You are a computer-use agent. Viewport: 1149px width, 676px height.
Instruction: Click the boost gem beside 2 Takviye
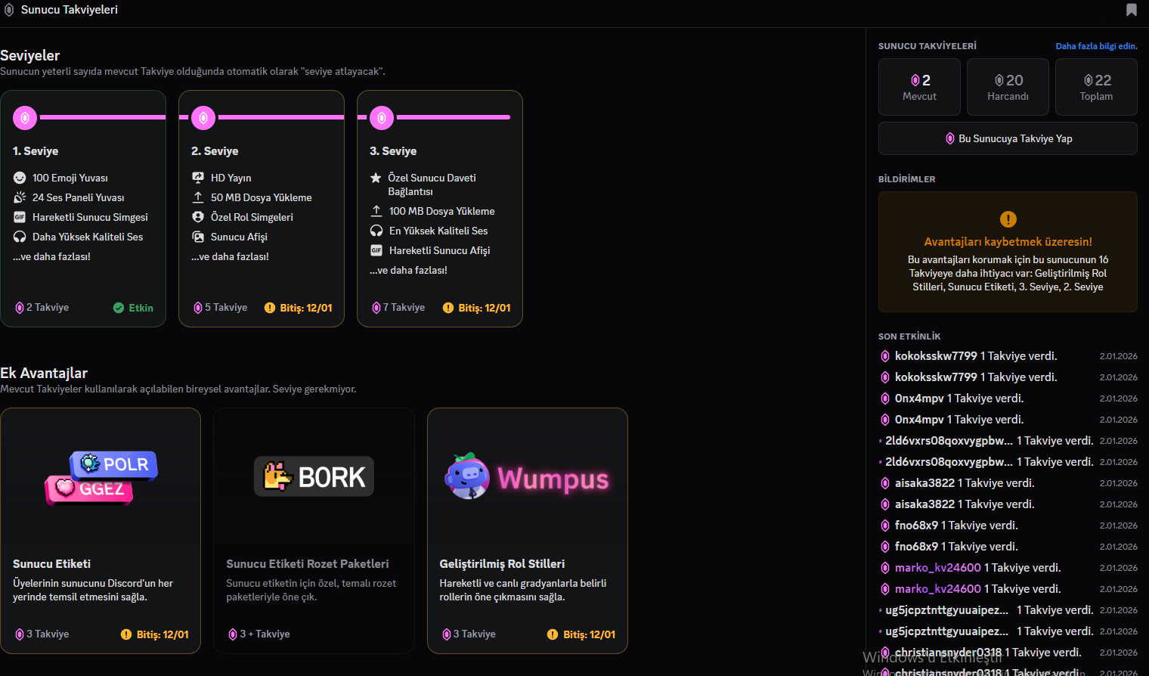[x=20, y=308]
